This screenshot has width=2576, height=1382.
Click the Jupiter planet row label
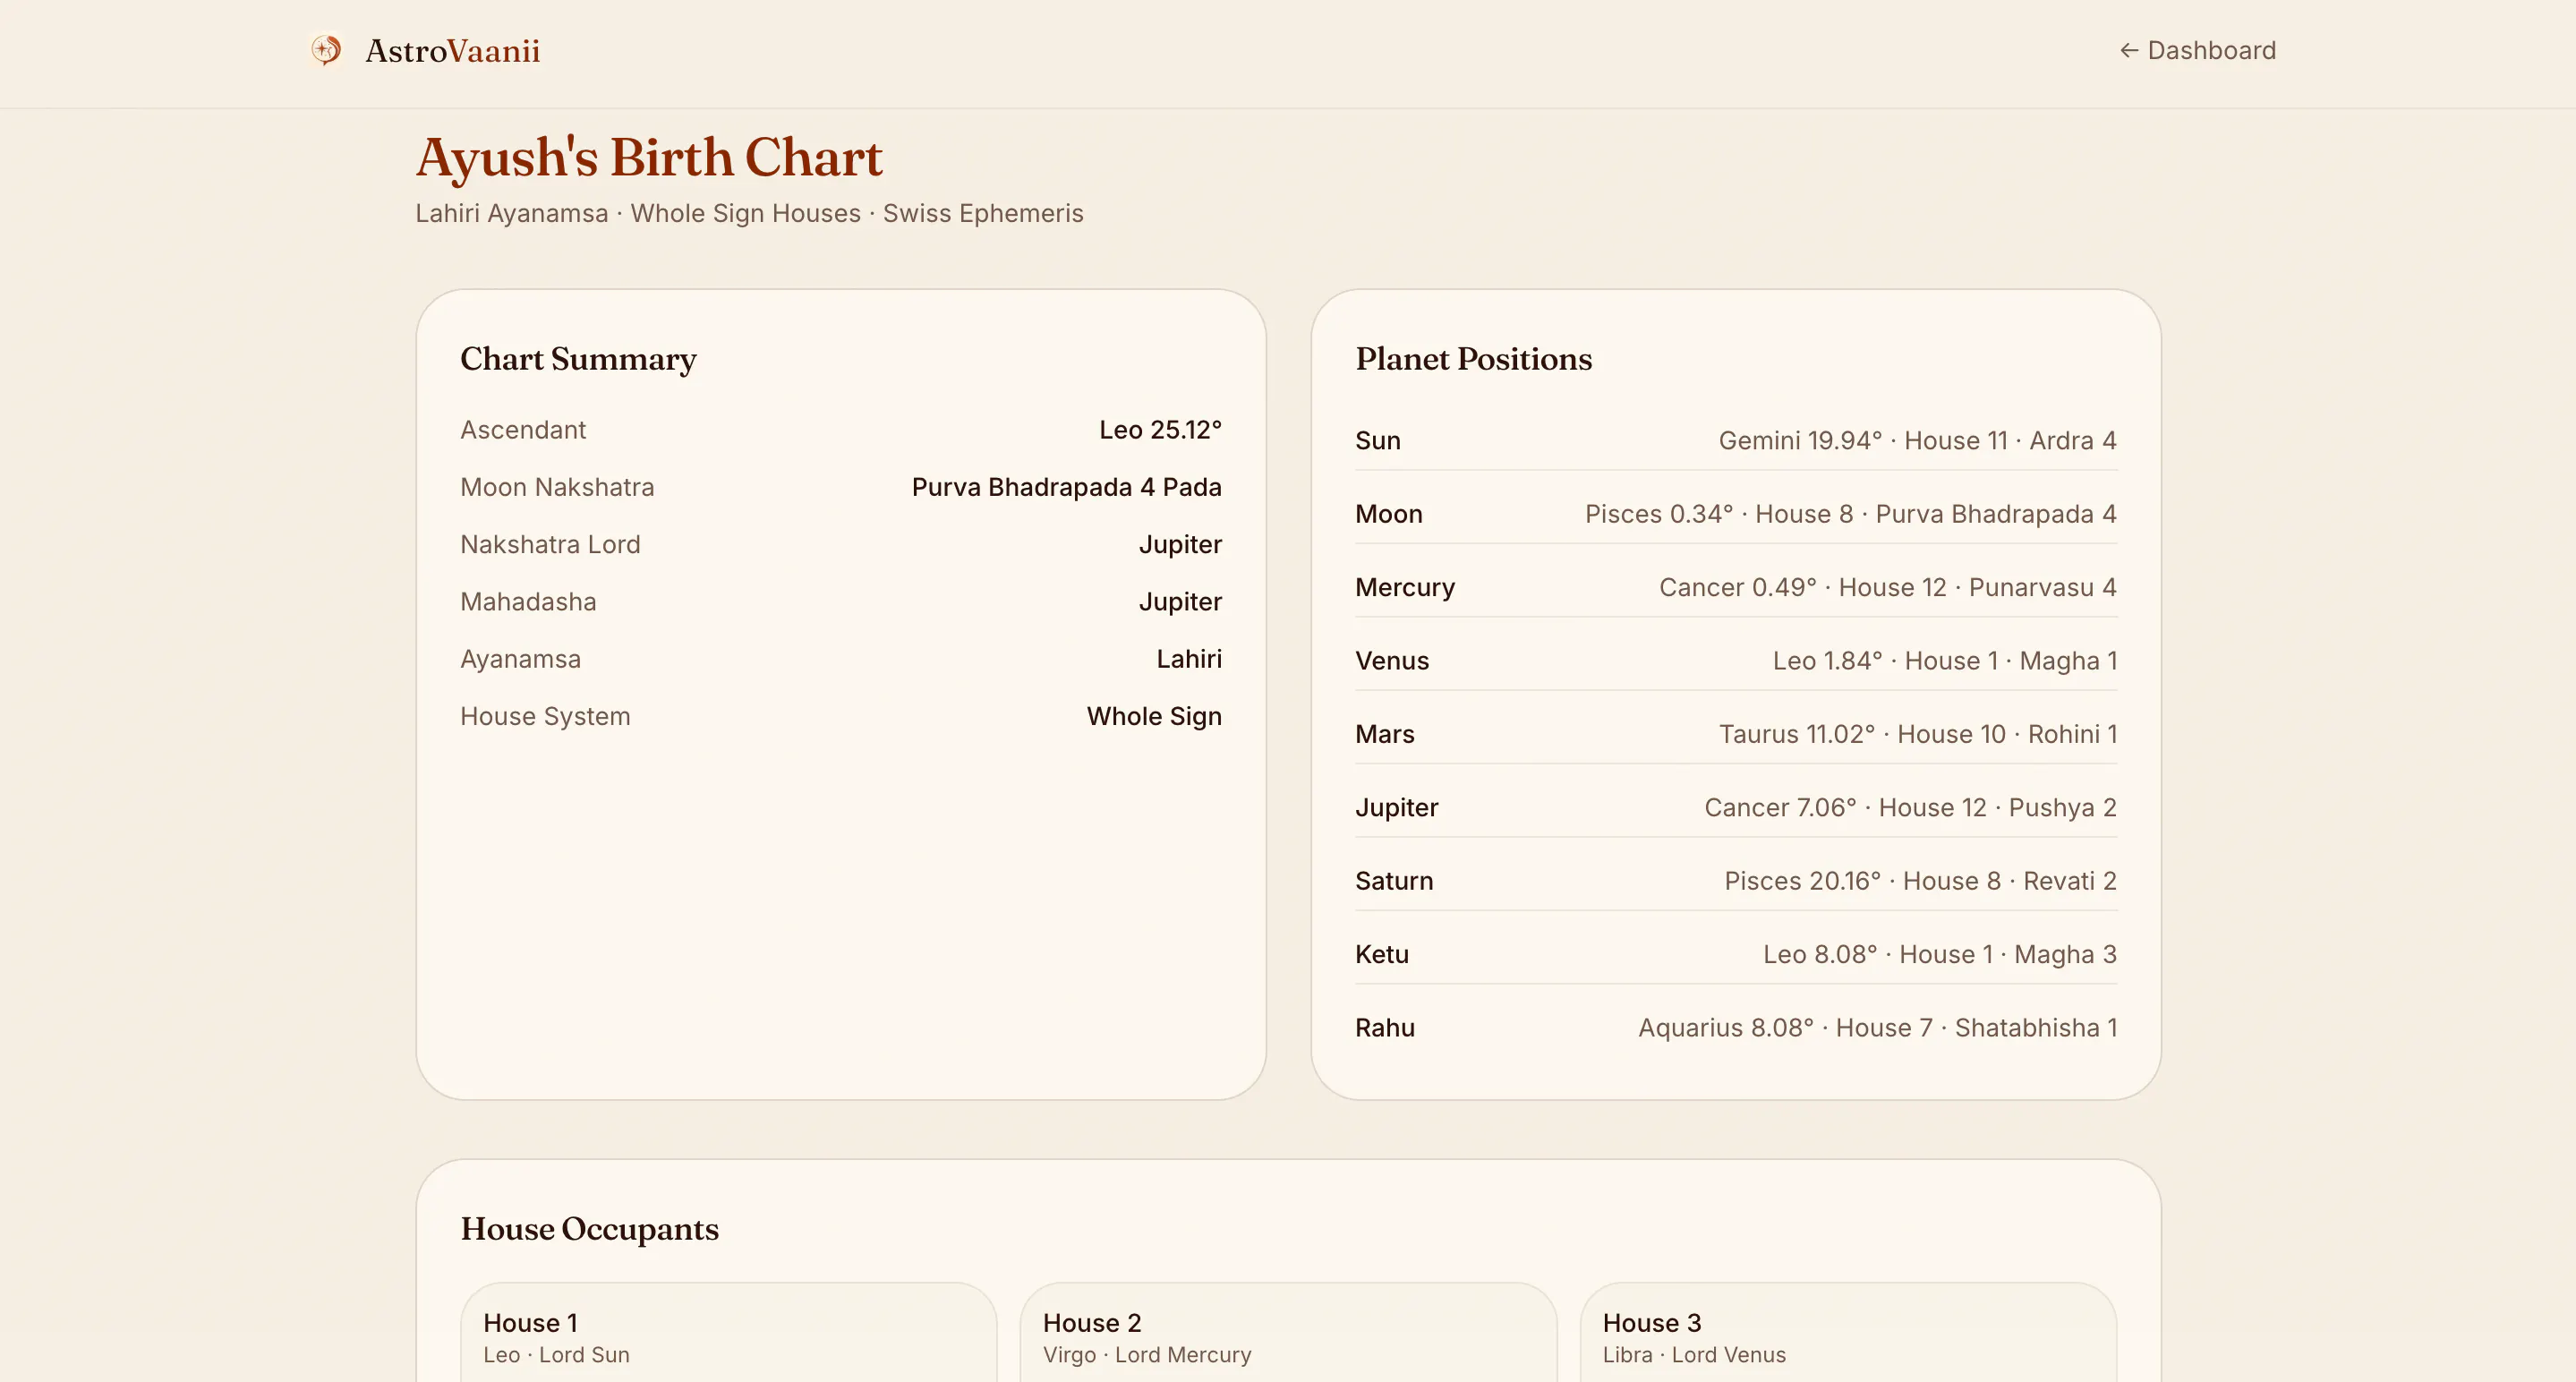coord(1396,807)
